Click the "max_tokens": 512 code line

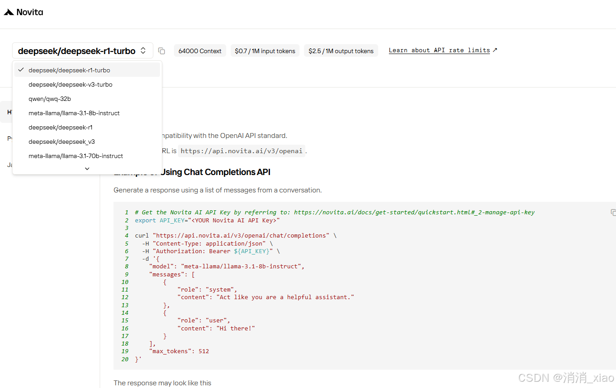(179, 351)
